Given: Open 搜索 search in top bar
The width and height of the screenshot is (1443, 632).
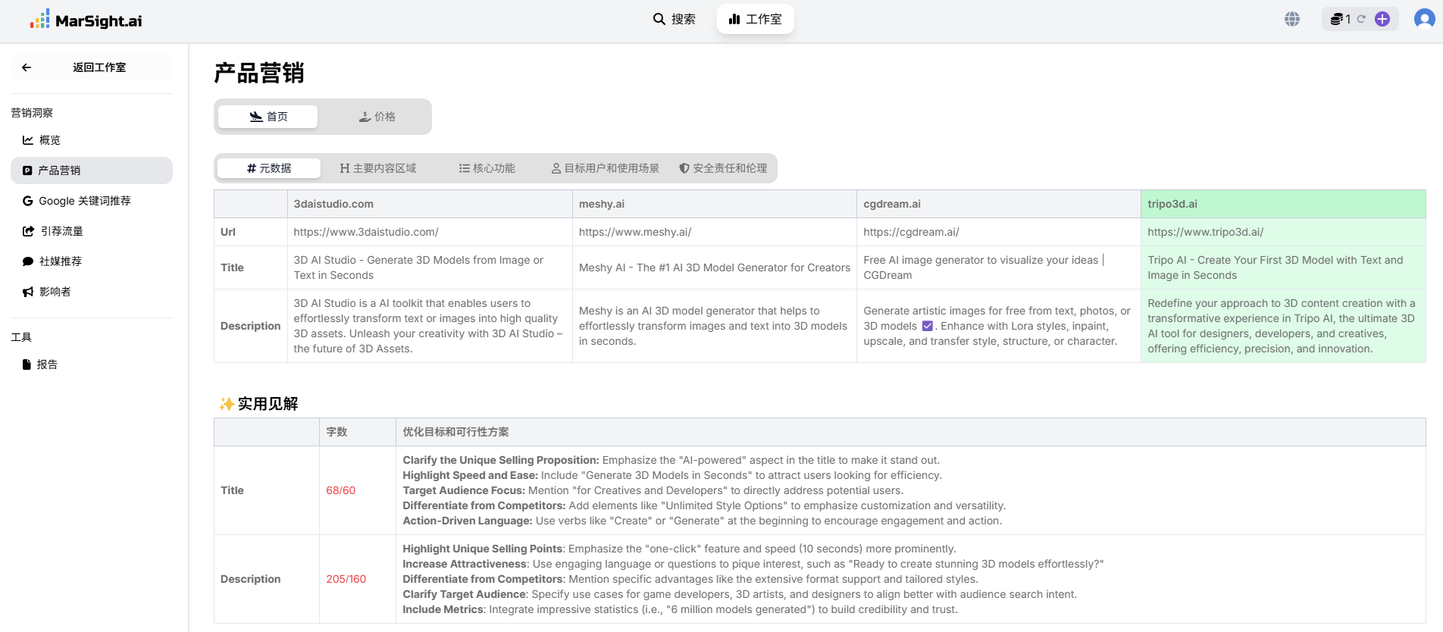Looking at the screenshot, I should tap(675, 19).
